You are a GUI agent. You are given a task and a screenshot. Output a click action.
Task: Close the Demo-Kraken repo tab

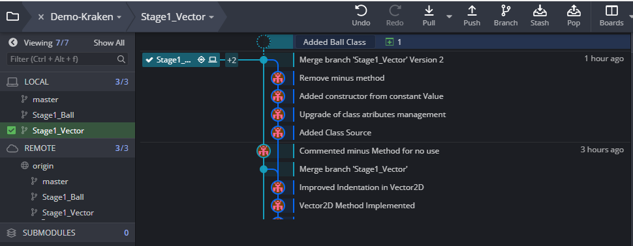[40, 17]
